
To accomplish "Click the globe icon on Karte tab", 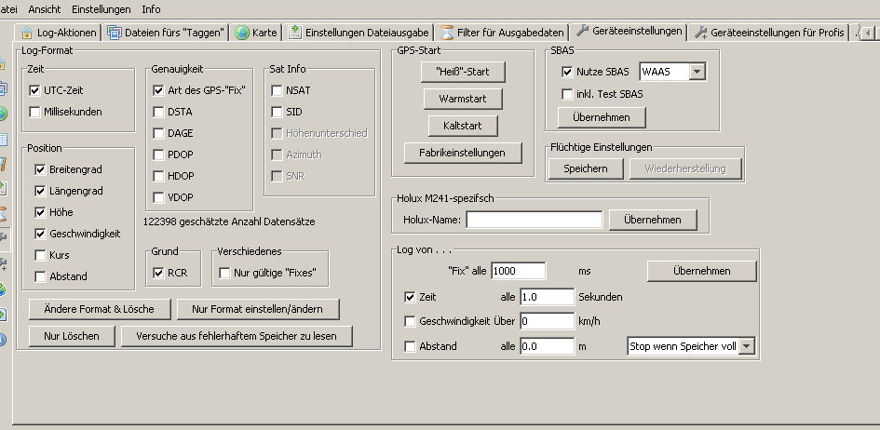I will 242,33.
